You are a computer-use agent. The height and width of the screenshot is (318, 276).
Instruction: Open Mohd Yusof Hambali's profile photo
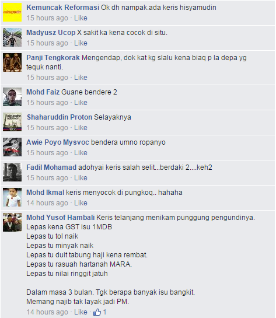pos(12,222)
